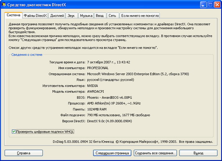Click the Операционная система label

pyautogui.click(x=67, y=74)
